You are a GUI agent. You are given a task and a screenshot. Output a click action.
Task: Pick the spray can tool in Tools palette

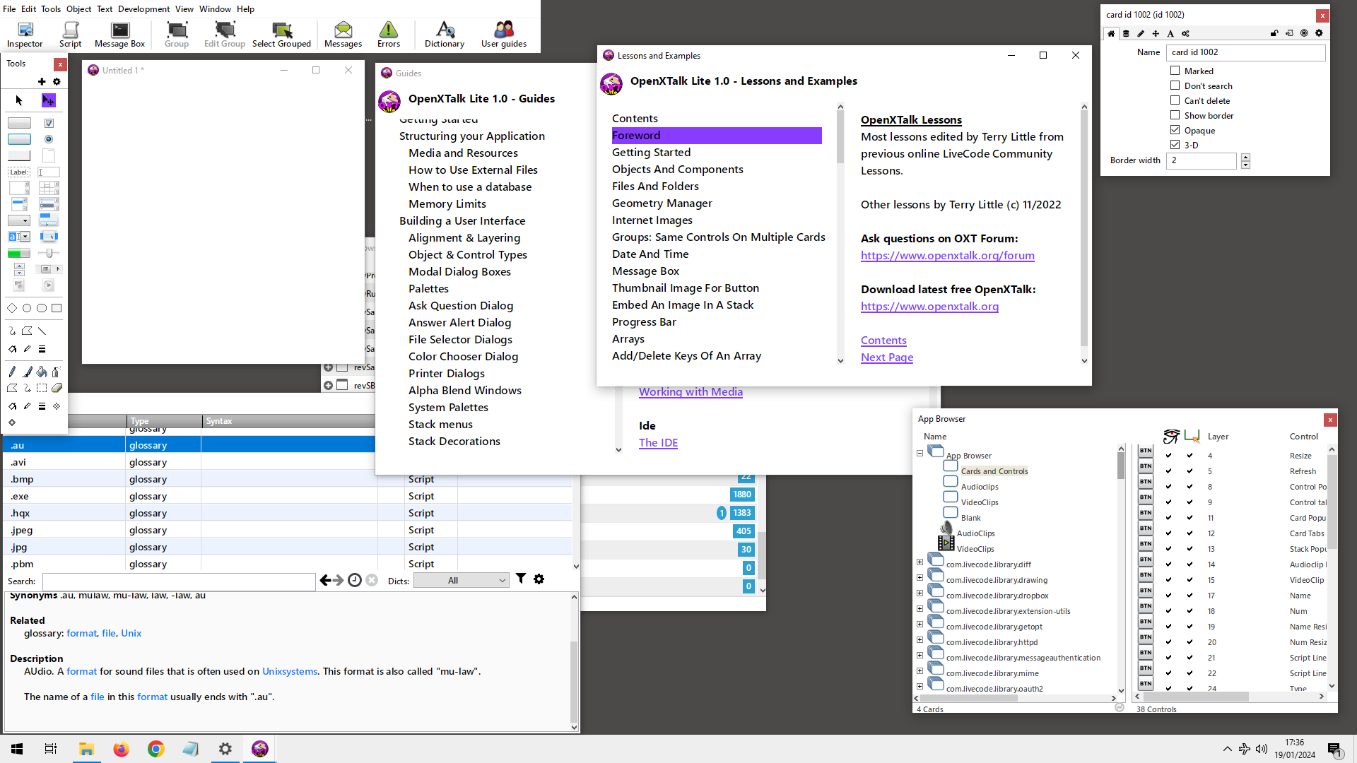pos(56,372)
